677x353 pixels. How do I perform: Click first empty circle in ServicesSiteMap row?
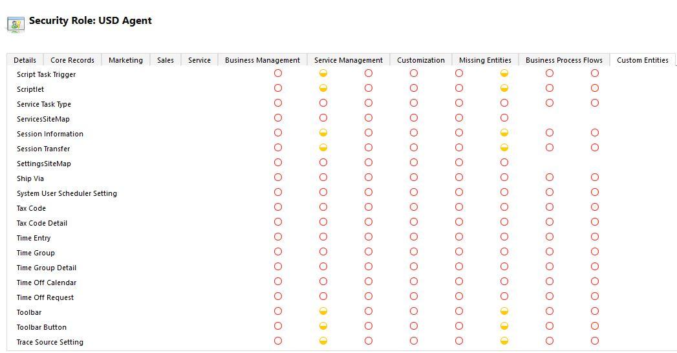pos(278,118)
